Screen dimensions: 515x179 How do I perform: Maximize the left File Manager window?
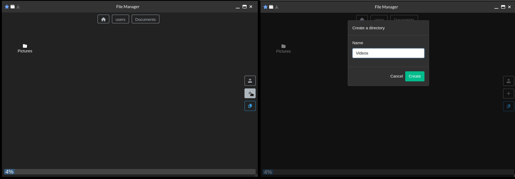coord(244,7)
